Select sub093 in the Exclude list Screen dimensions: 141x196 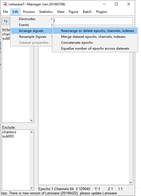point(8,136)
